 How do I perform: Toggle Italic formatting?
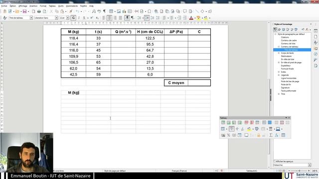tap(79, 18)
